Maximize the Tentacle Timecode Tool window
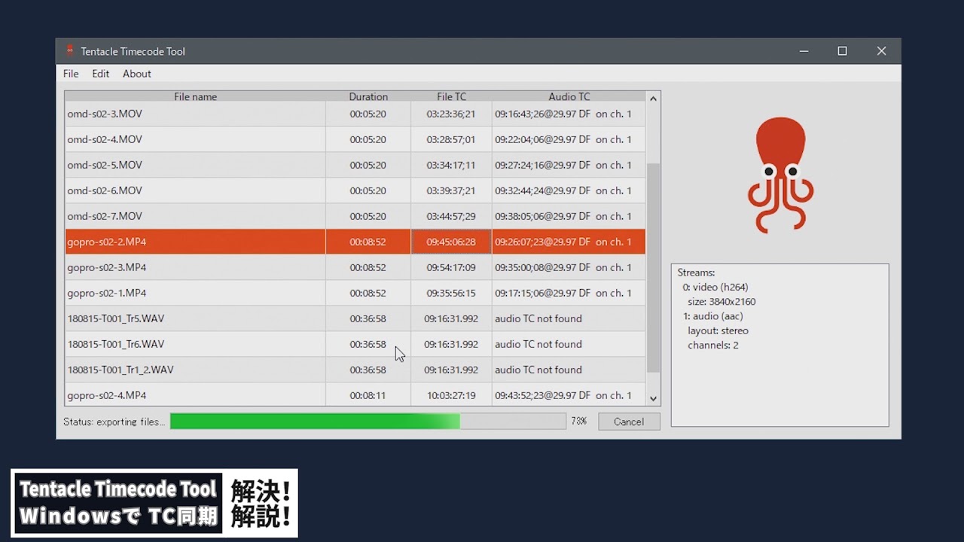The height and width of the screenshot is (542, 964). click(x=842, y=51)
